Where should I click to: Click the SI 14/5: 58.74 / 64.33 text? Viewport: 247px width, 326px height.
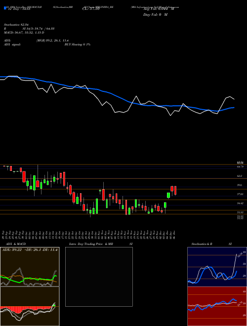(39, 29)
